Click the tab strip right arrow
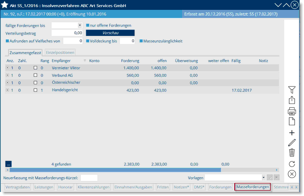The width and height of the screenshot is (304, 196). [296, 187]
